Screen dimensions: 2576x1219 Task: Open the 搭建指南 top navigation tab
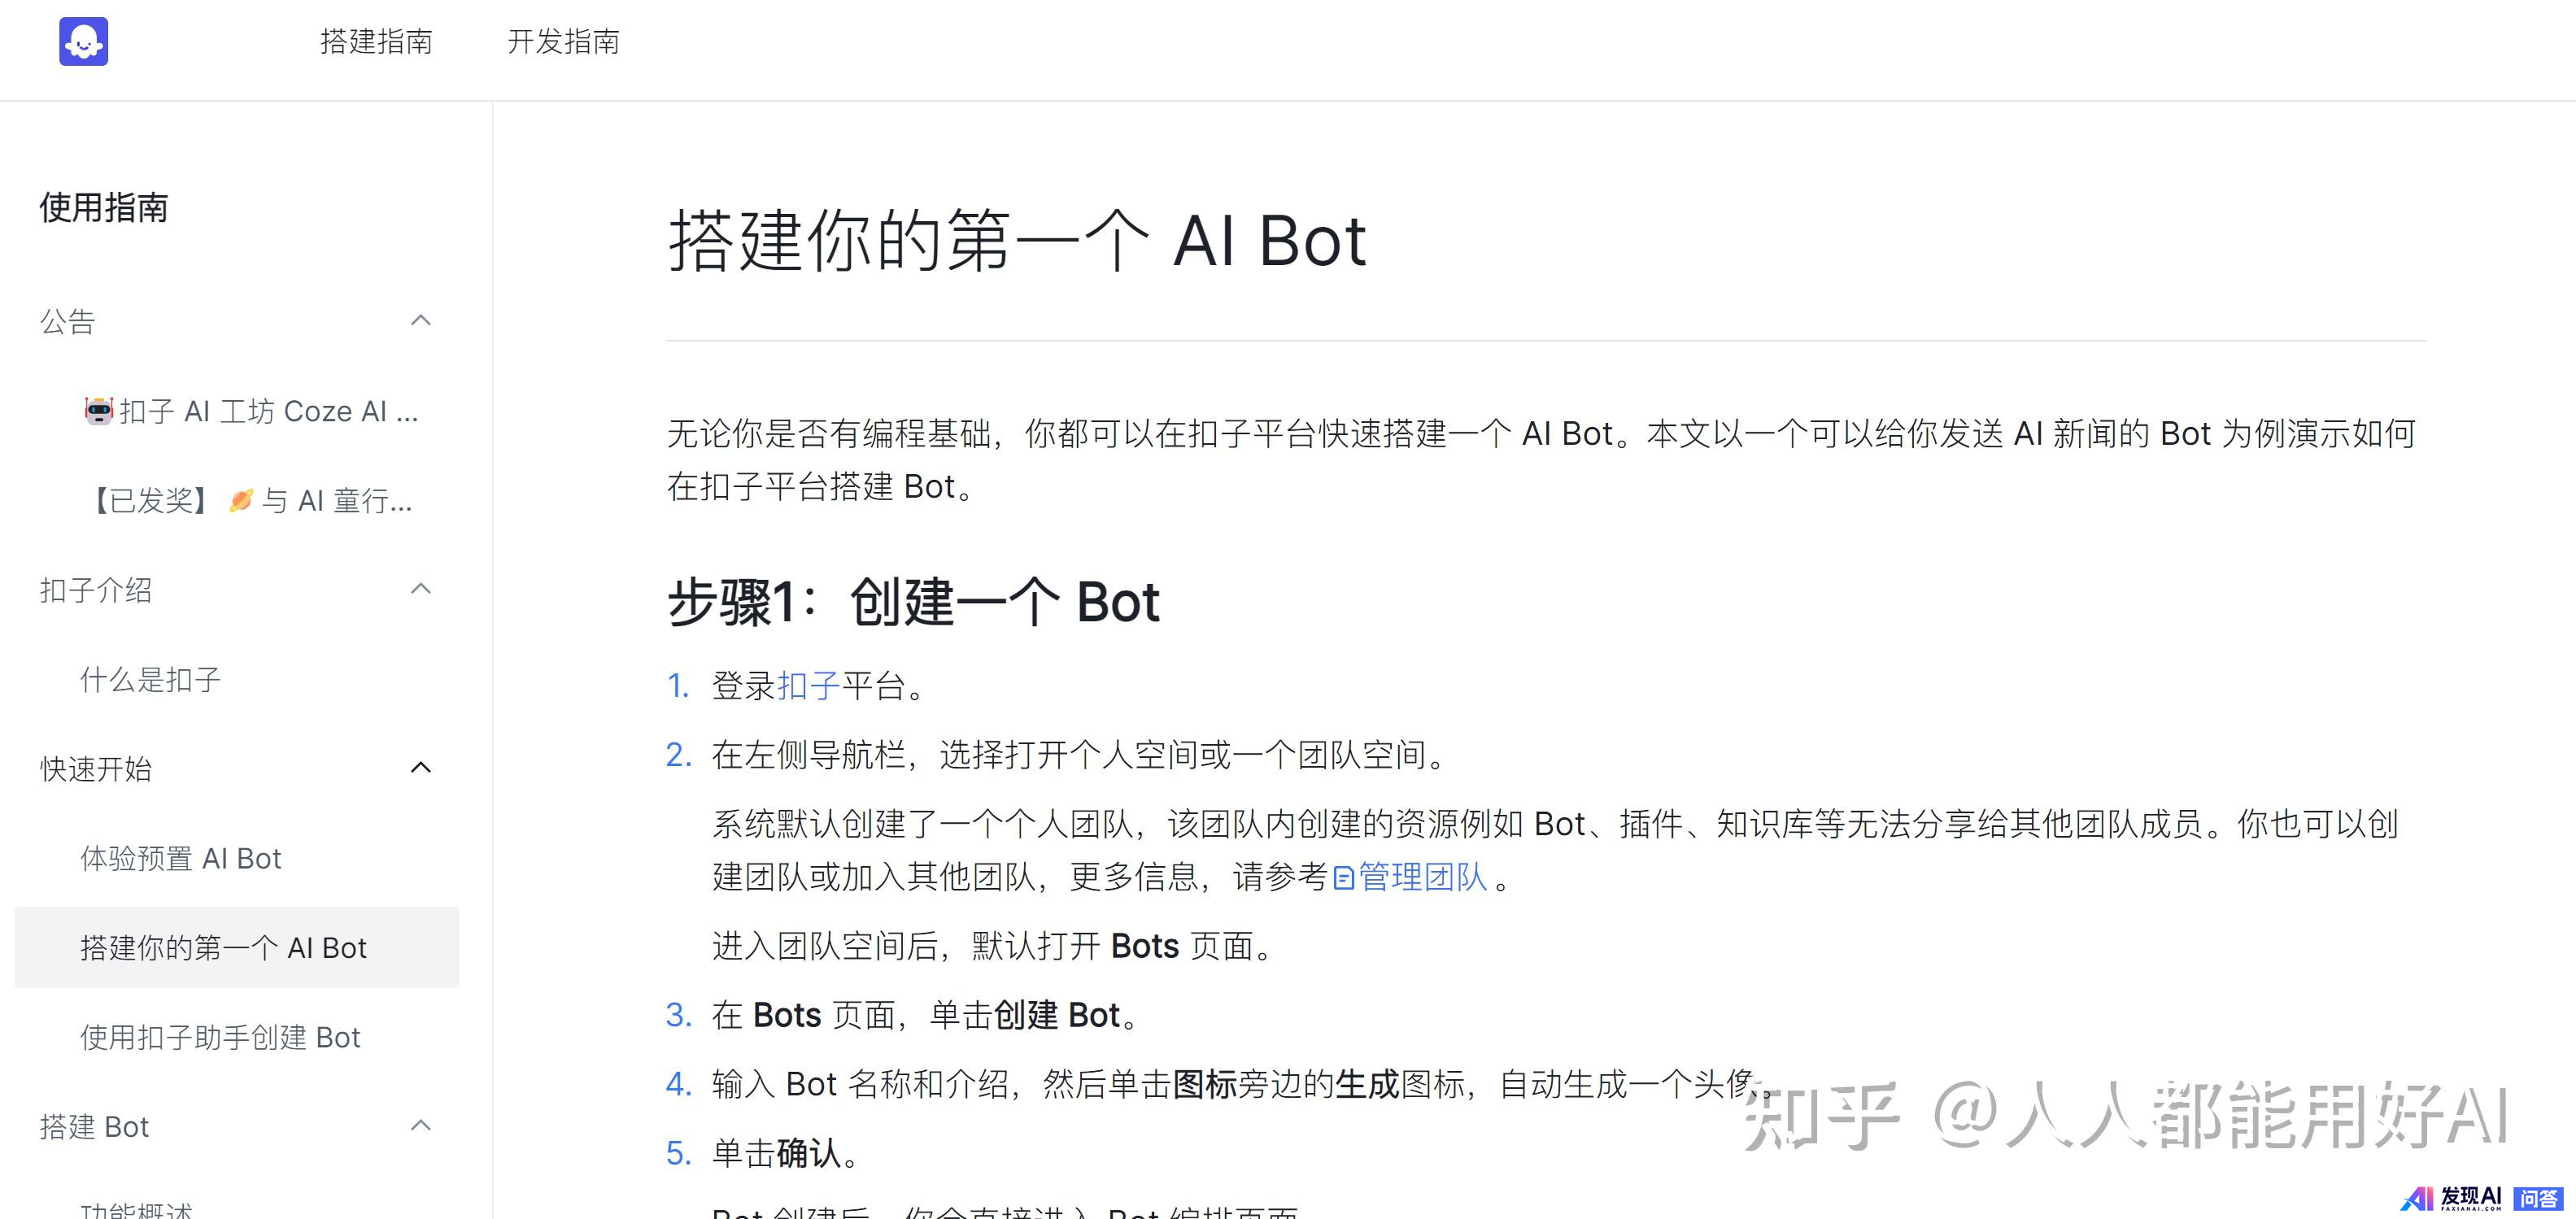[376, 42]
